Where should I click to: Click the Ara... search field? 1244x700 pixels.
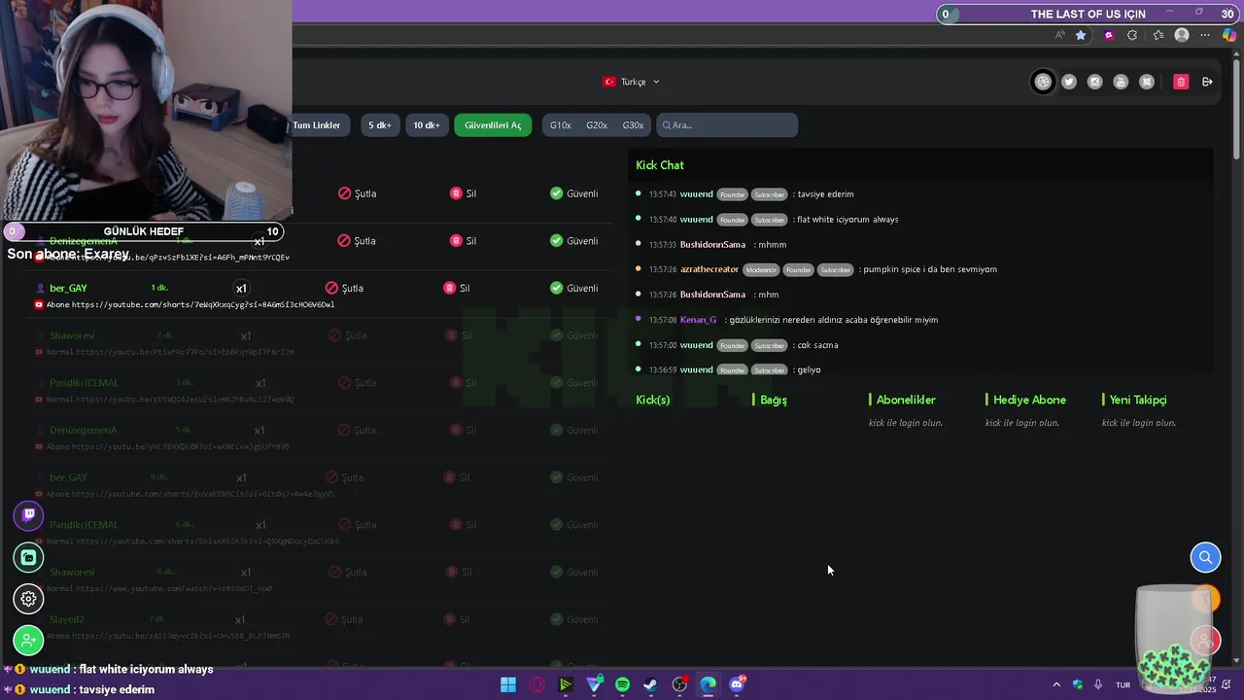(727, 125)
